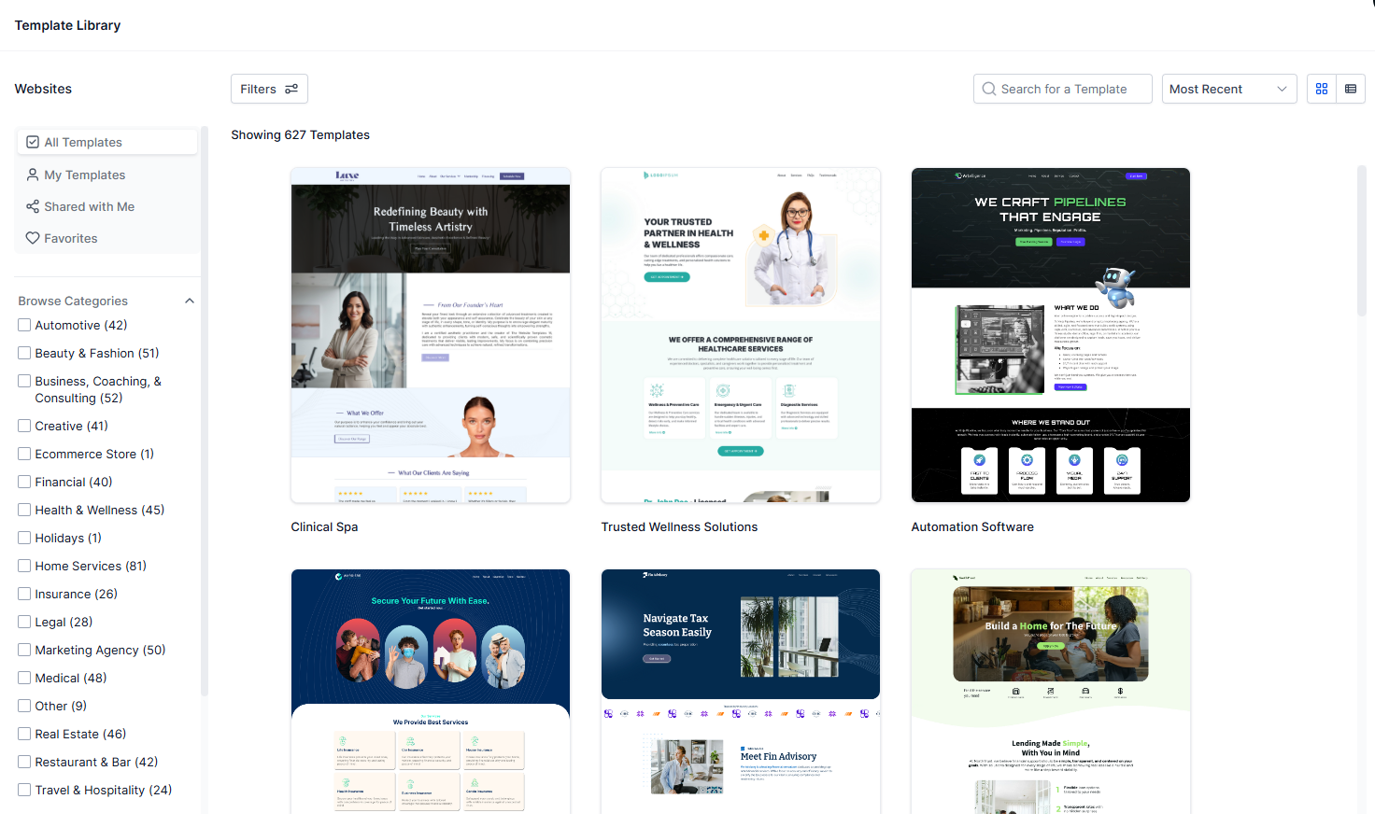
Task: Open the Most Recent sort dropdown
Action: (1228, 89)
